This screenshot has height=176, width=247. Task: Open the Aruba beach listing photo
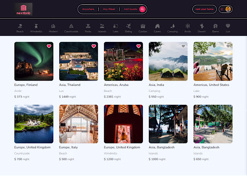(123, 61)
